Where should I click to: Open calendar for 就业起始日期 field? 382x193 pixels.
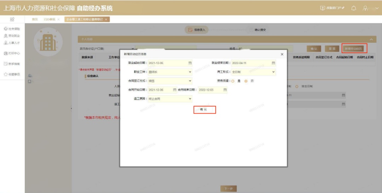190,63
